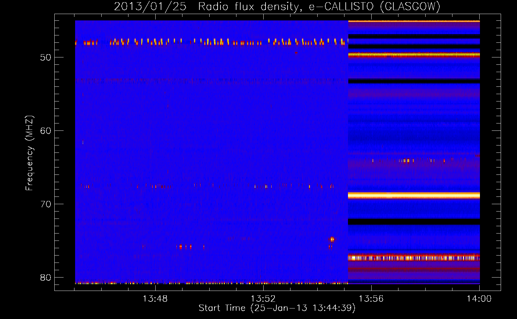The width and height of the screenshot is (517, 319).
Task: Click the 14:00 time tick label
Action: tap(479, 299)
